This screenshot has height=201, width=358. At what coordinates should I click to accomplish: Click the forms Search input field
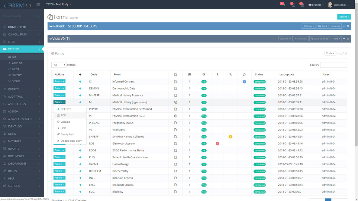pos(333,65)
